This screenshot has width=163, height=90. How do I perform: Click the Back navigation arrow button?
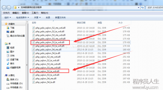point(4,7)
